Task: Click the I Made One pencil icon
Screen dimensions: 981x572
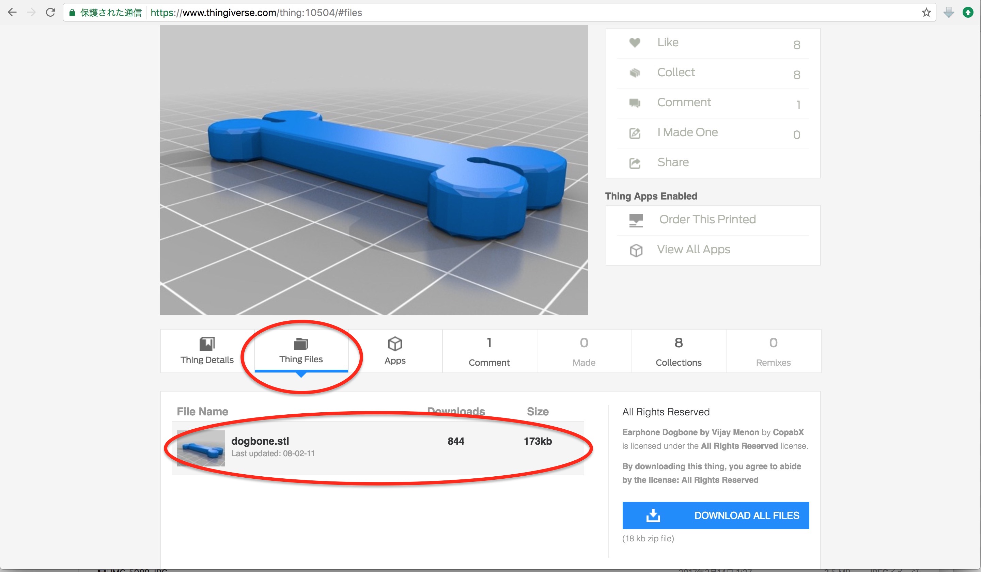Action: (x=635, y=133)
